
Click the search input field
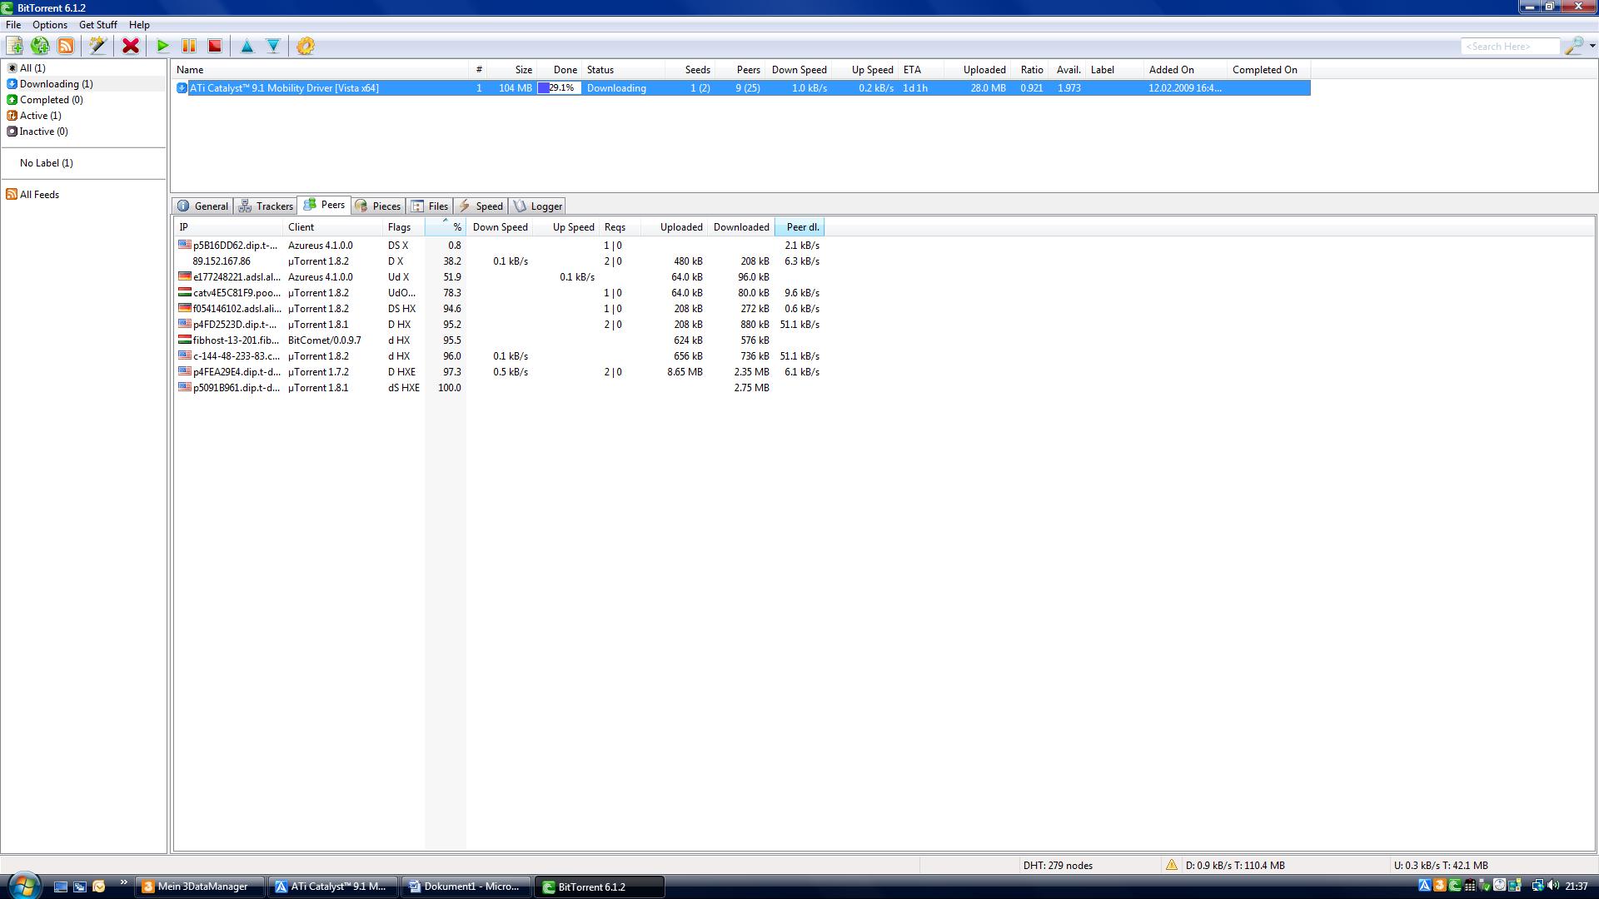click(1509, 47)
